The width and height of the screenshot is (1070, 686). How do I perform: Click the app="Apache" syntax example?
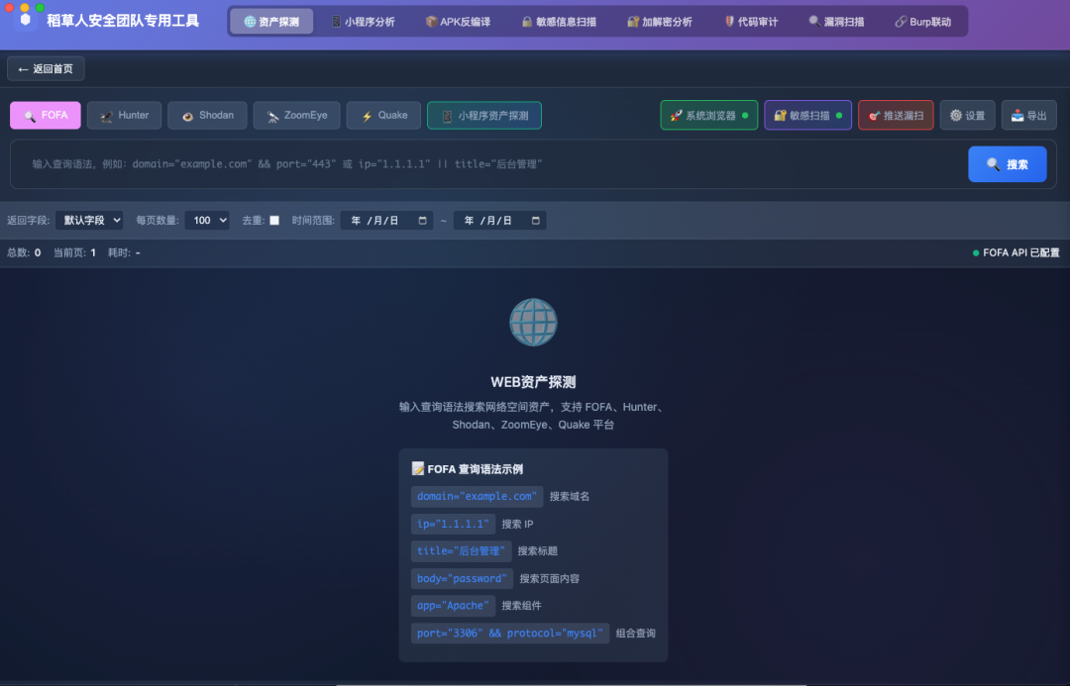point(453,606)
